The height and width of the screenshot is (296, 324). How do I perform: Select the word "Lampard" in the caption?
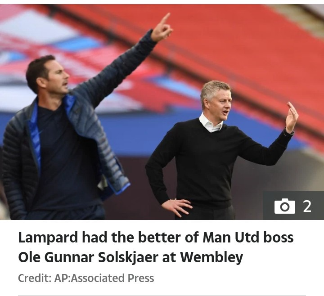coord(48,238)
